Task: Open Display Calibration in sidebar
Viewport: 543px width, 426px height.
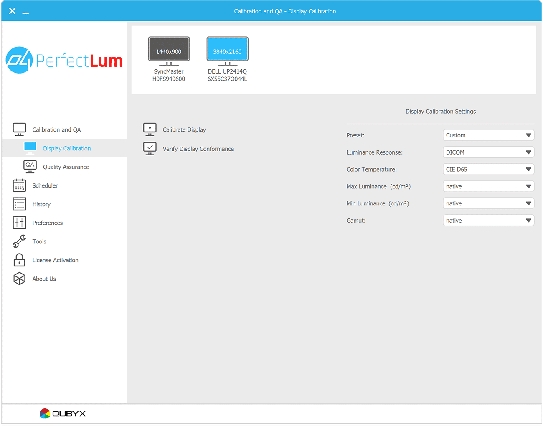Action: (x=67, y=148)
